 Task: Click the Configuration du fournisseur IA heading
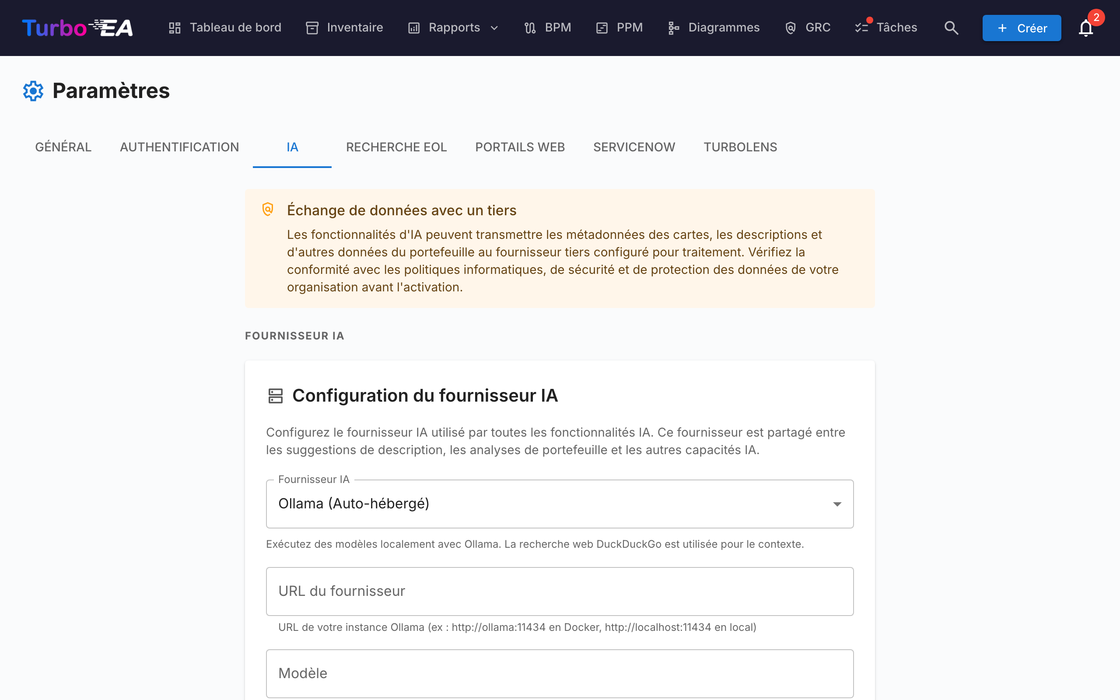[425, 396]
